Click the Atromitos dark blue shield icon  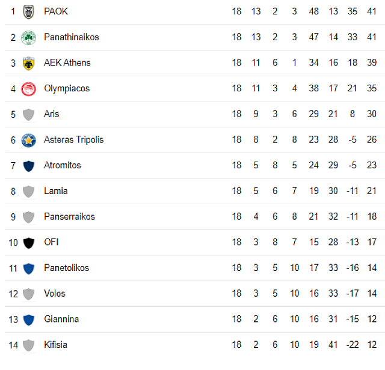(x=28, y=166)
